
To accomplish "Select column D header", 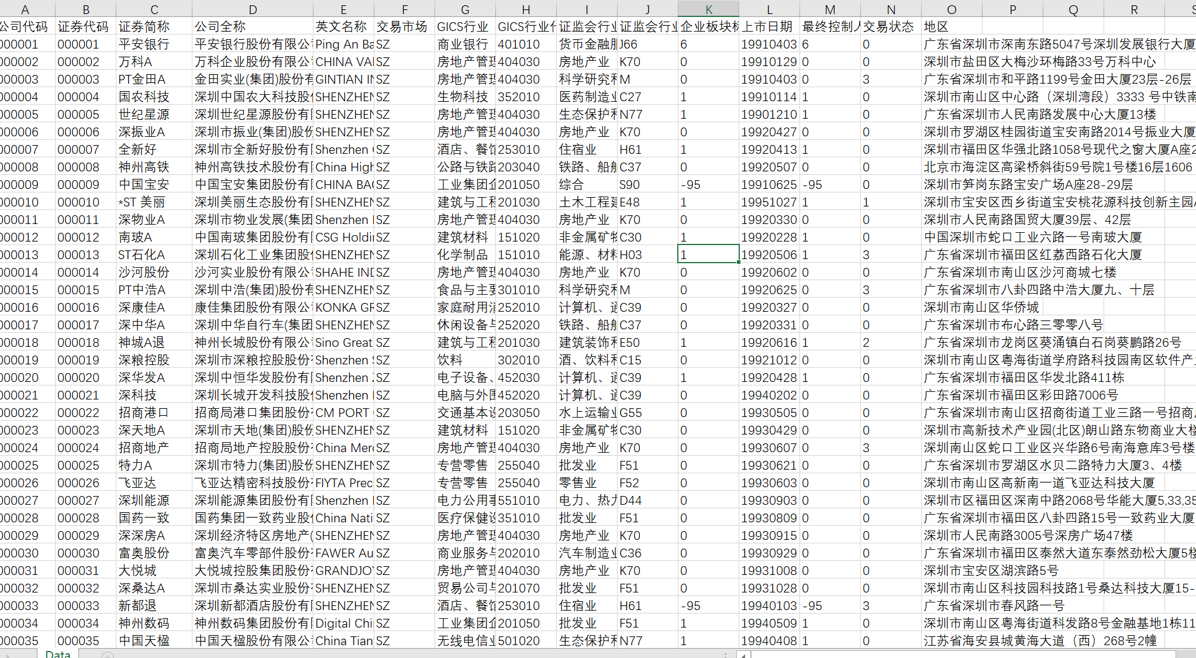I will [253, 9].
